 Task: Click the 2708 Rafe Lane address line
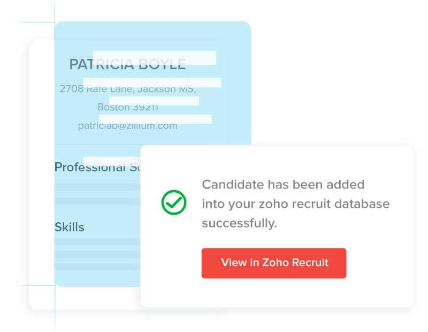(x=127, y=89)
